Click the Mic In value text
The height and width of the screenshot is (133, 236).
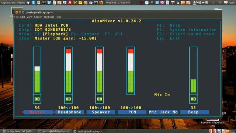(162, 95)
